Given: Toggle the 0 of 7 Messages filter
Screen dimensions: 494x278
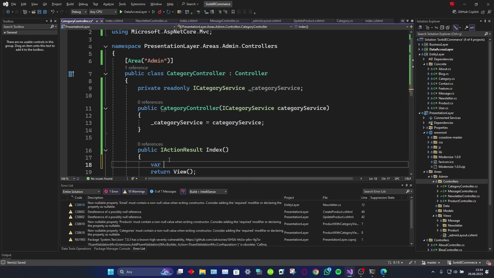Looking at the screenshot, I should click(163, 192).
